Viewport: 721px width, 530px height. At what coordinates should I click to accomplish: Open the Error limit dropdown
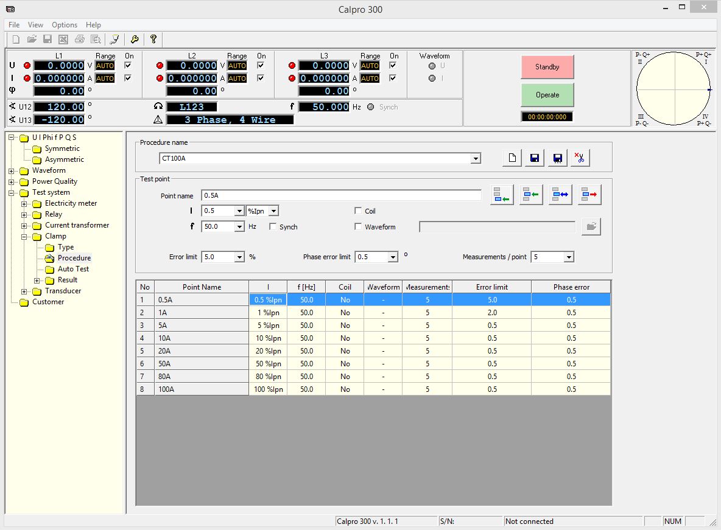(x=239, y=257)
